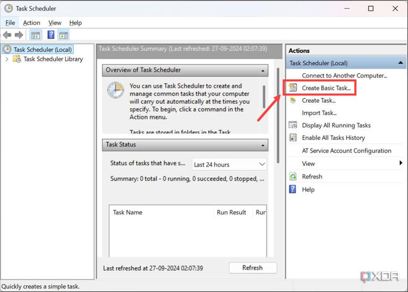The height and width of the screenshot is (292, 408).
Task: Click the Task Scheduler Summary header bar
Action: (189, 51)
